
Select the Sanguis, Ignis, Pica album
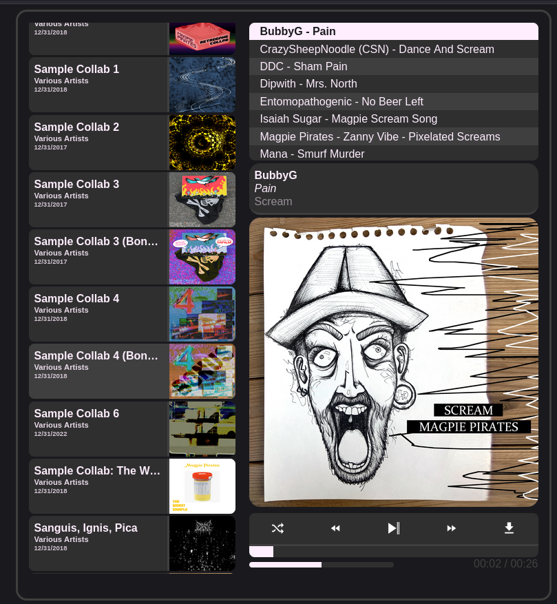pos(98,543)
